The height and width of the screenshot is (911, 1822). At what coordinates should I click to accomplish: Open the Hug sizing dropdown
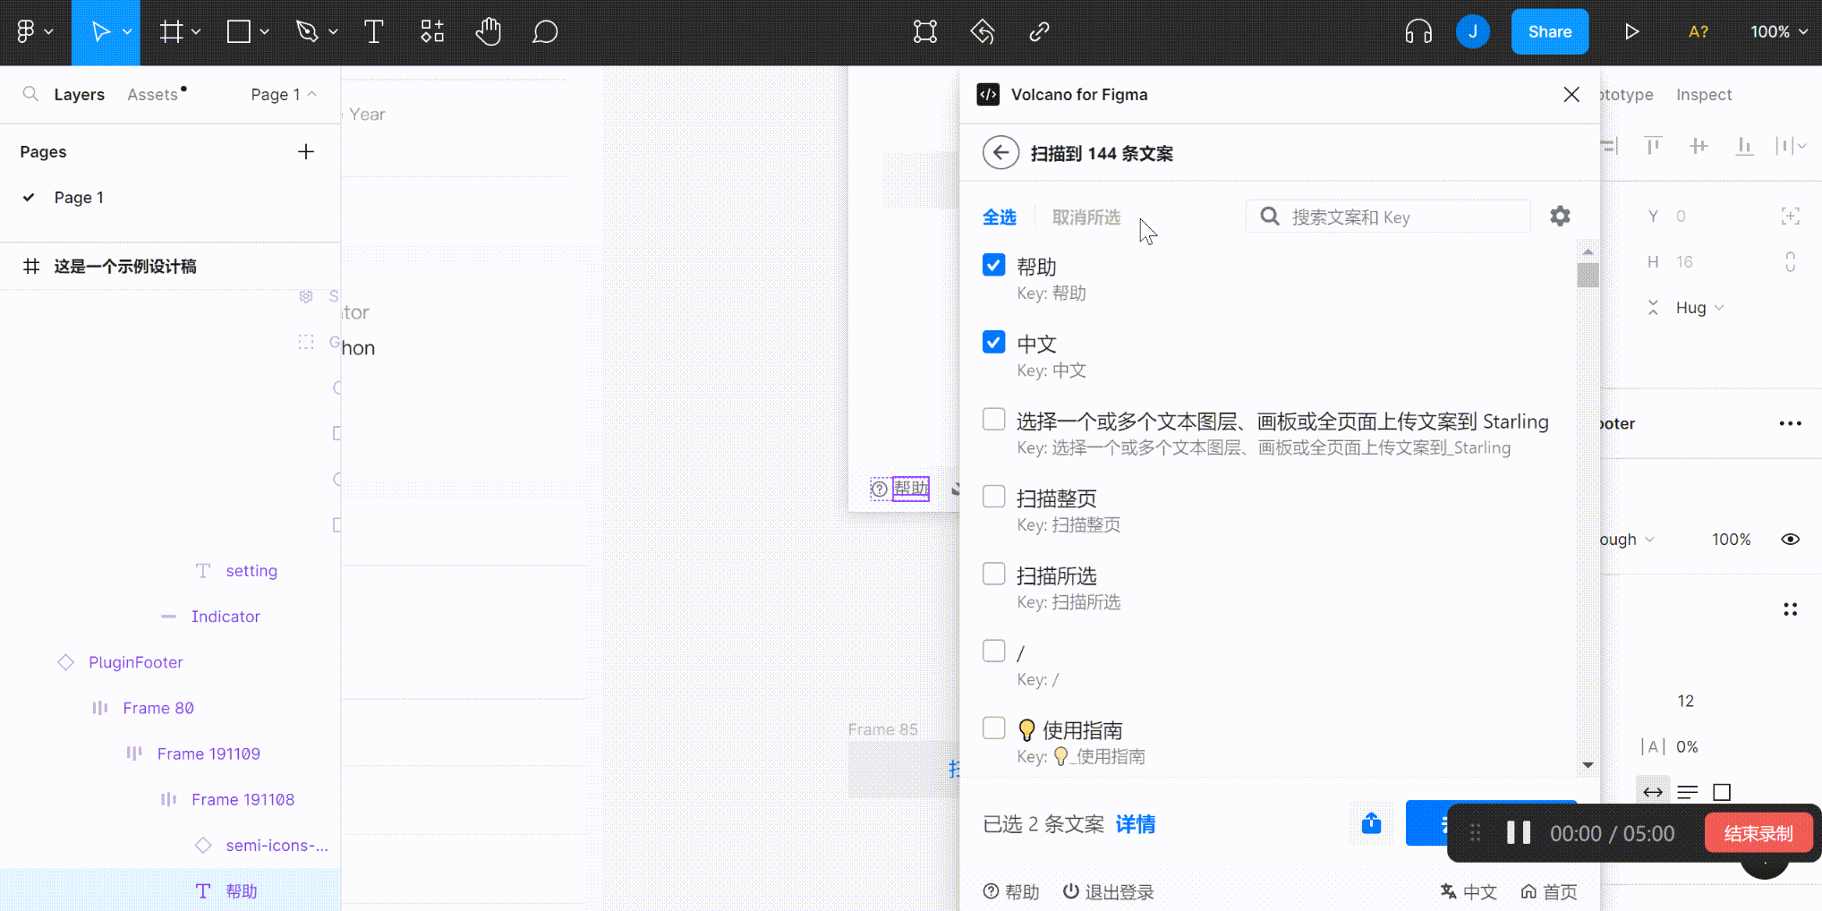pyautogui.click(x=1699, y=308)
